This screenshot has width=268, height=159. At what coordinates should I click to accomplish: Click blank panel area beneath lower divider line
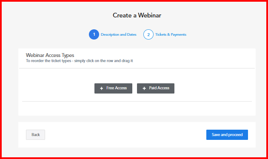(x=137, y=108)
